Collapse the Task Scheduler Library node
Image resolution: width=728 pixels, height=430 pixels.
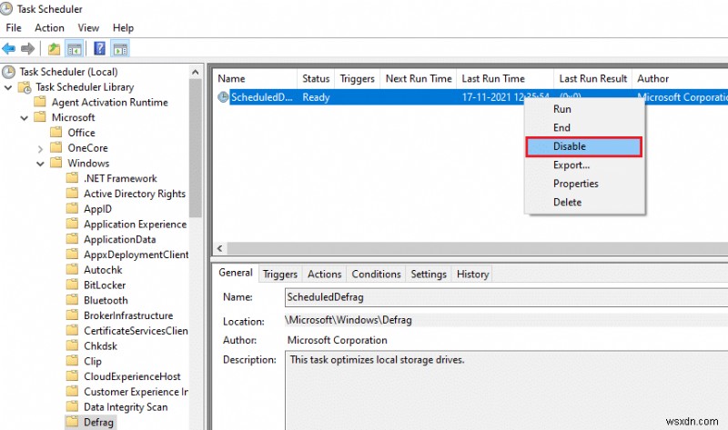pos(8,87)
